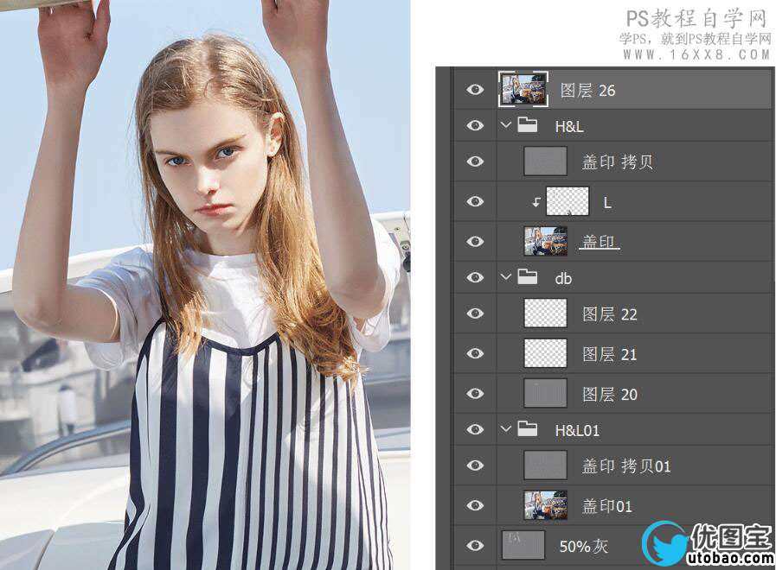
Task: Select layer name 盖印 拷贝01
Action: 626,466
